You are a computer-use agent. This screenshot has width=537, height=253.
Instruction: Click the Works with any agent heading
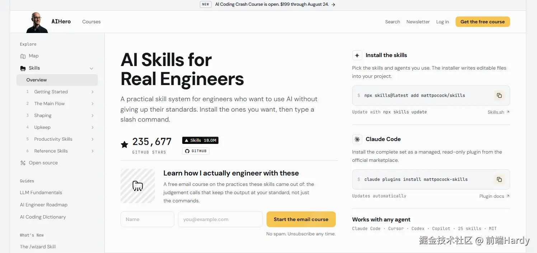point(381,220)
